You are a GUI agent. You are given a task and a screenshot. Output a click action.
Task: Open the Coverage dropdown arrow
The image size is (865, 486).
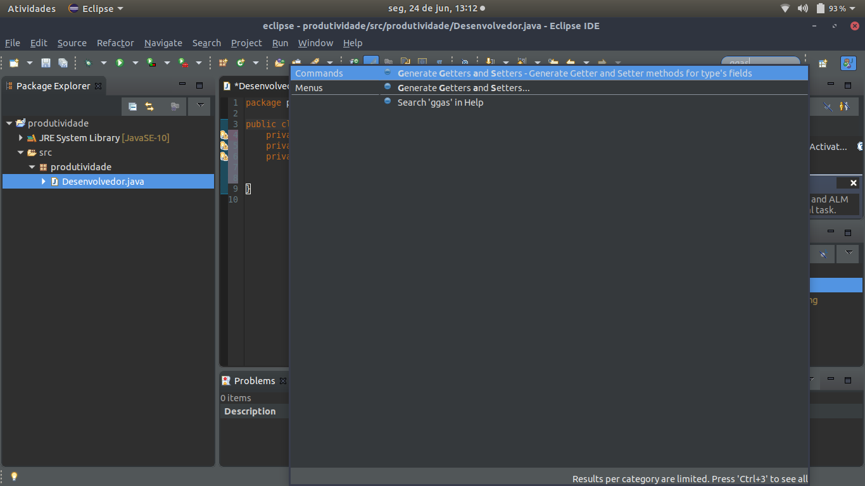167,63
